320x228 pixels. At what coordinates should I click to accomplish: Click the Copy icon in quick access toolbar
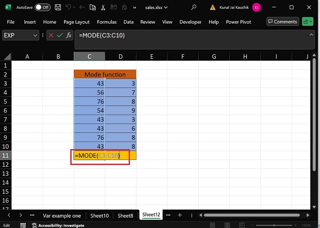[x=92, y=8]
